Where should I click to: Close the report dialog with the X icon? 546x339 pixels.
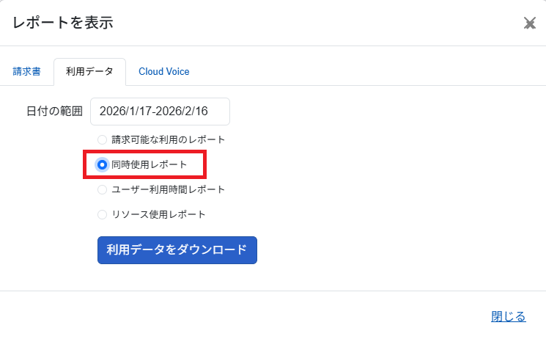pyautogui.click(x=530, y=23)
